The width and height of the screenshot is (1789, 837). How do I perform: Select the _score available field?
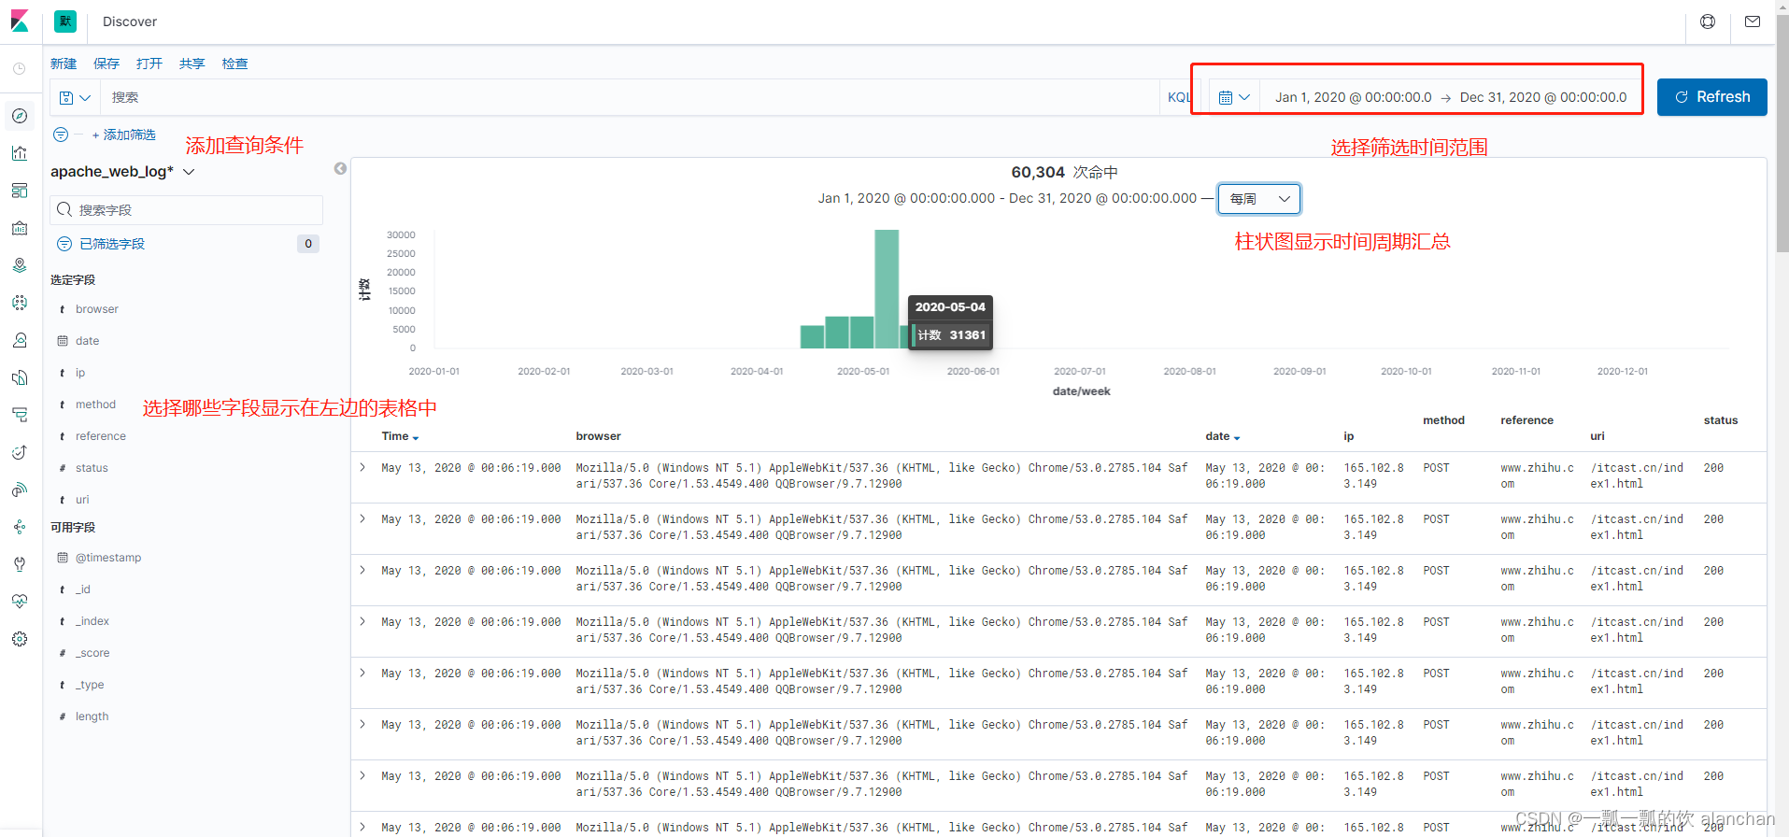pos(92,653)
